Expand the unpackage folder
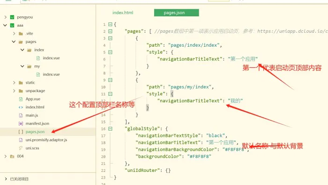 tap(14, 91)
